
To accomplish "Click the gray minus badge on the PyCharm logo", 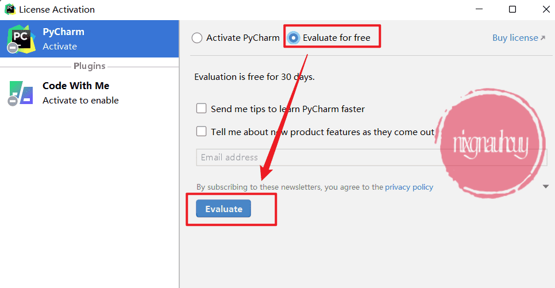I will click(12, 48).
